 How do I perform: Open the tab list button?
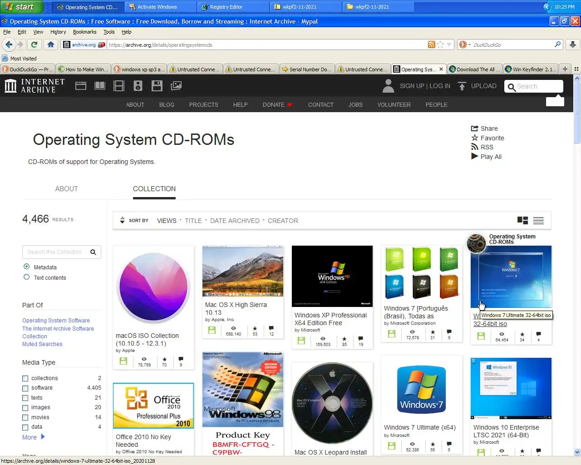click(576, 69)
